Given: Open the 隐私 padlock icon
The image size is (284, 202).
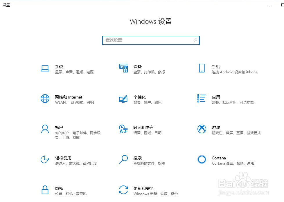Looking at the screenshot, I should (45, 190).
